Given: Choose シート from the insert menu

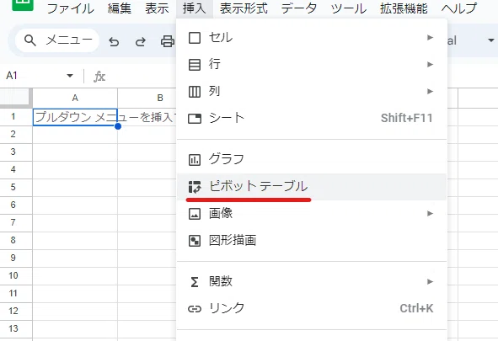Looking at the screenshot, I should point(312,119).
